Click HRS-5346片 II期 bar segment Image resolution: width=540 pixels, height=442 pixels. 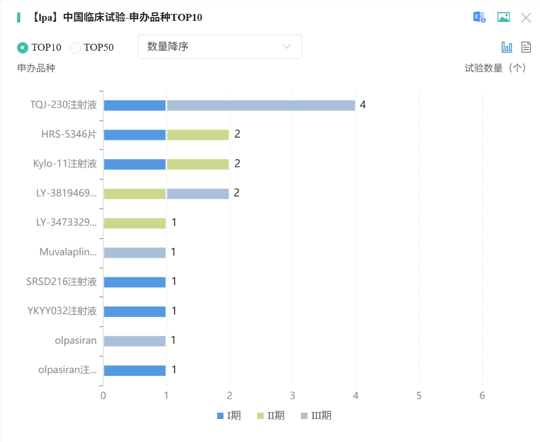(198, 135)
